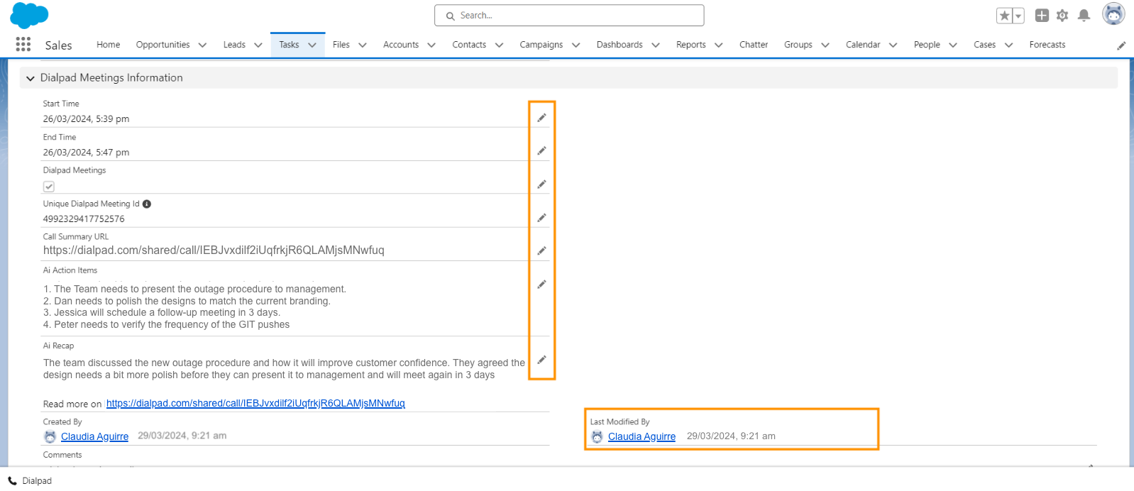Image resolution: width=1134 pixels, height=491 pixels.
Task: Edit the Ai Recap field
Action: (x=541, y=360)
